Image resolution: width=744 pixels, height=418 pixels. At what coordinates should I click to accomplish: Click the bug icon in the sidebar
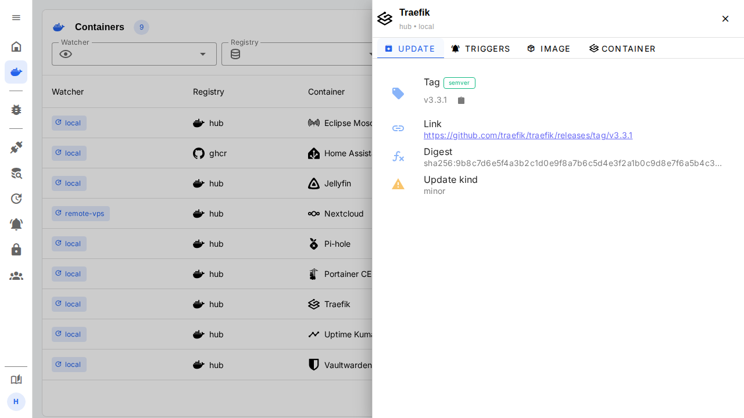[16, 110]
